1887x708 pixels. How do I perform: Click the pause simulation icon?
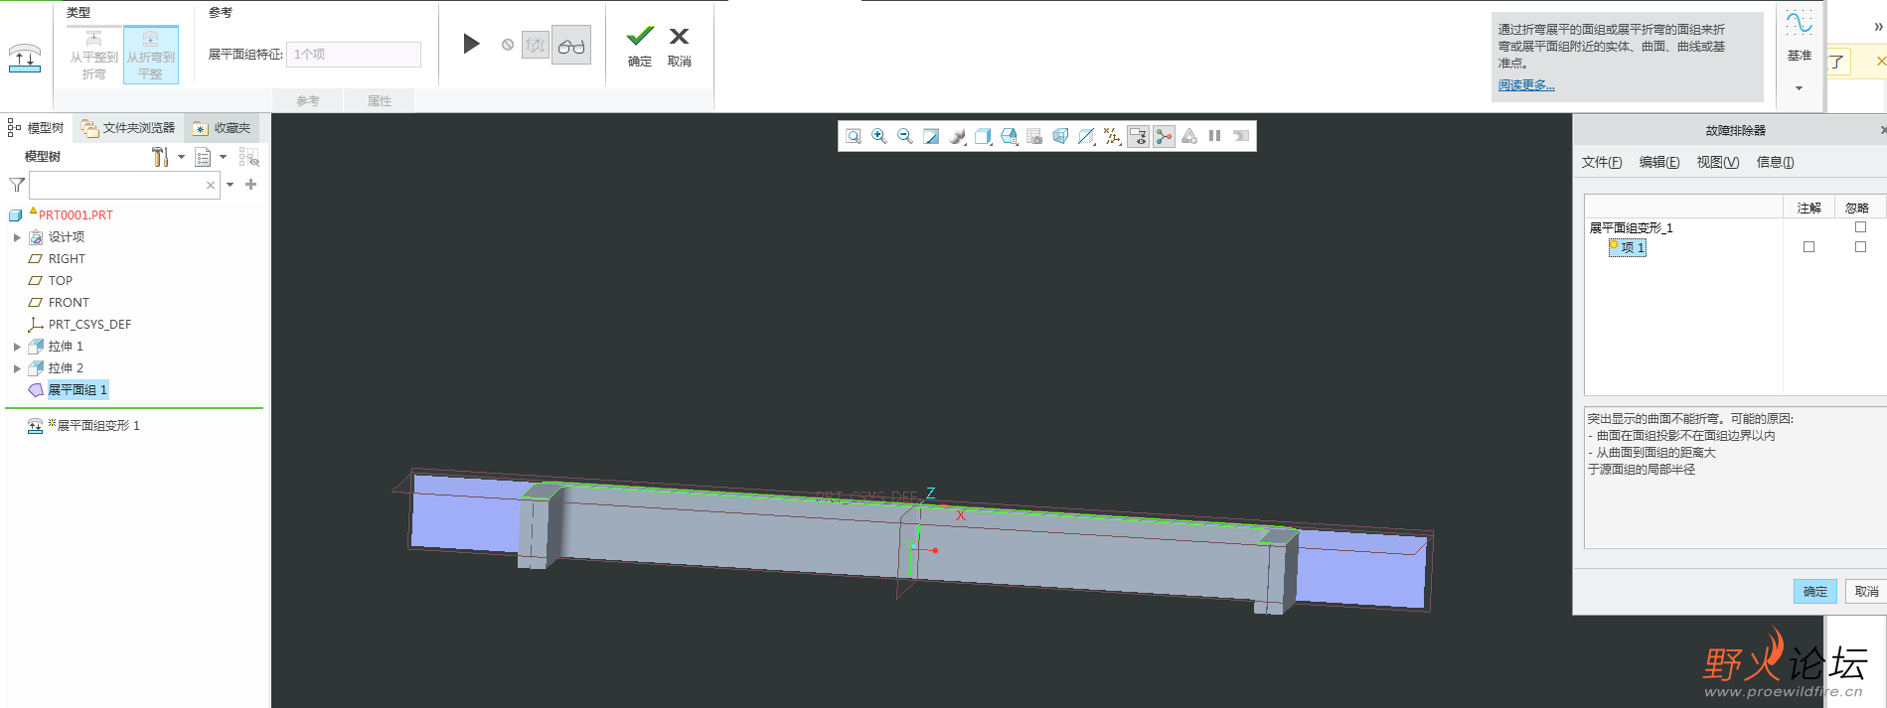(1214, 136)
